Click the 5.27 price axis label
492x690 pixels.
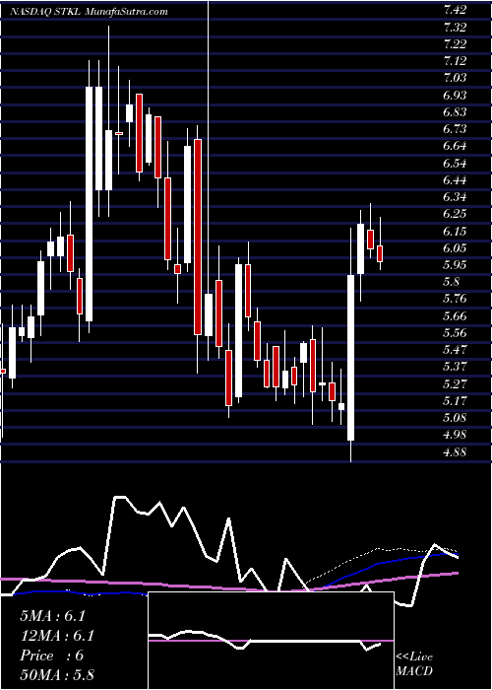[x=455, y=384]
